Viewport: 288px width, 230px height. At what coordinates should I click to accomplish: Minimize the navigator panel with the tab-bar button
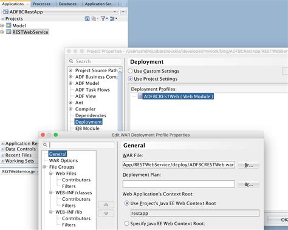pos(124,4)
